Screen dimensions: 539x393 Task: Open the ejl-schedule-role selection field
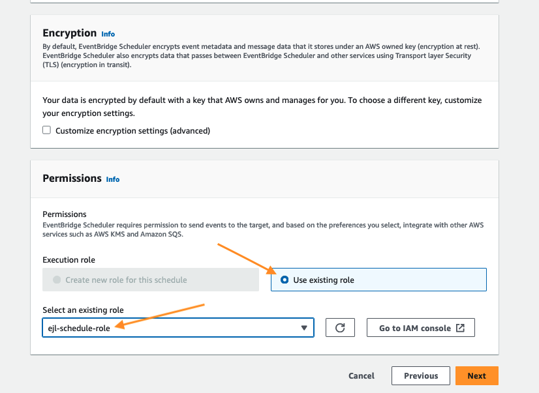coord(170,328)
